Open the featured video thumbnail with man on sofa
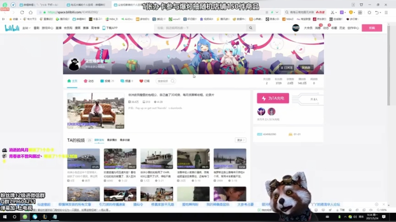The height and width of the screenshot is (222, 396). click(96, 111)
